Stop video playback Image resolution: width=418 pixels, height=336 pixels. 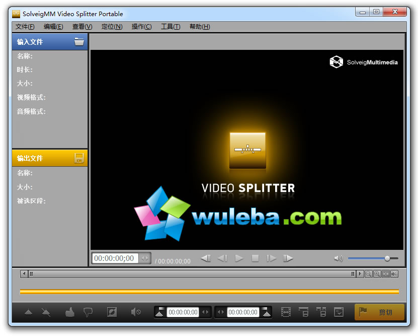pos(255,258)
